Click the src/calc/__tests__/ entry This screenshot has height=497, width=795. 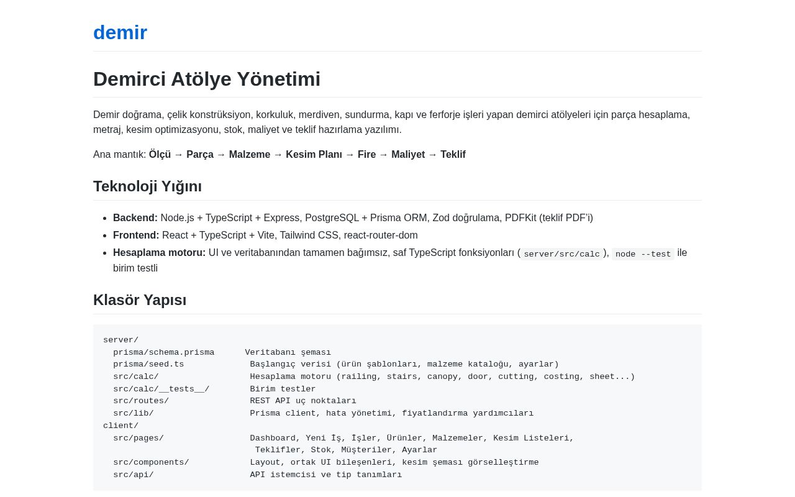[161, 389]
